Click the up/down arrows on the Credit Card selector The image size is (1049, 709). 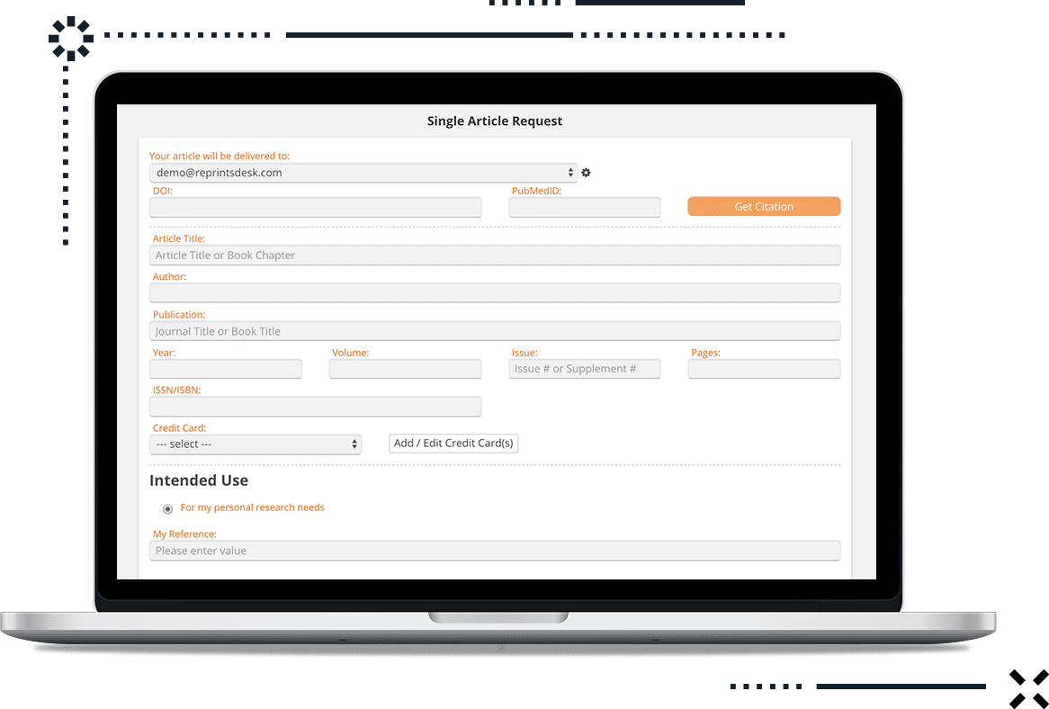click(354, 444)
